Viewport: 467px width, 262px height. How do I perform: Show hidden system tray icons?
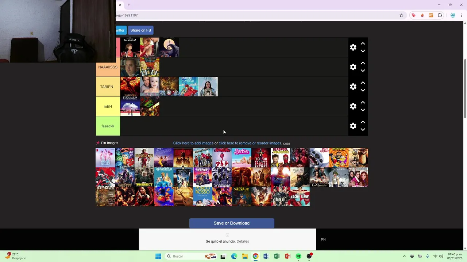[x=404, y=256]
